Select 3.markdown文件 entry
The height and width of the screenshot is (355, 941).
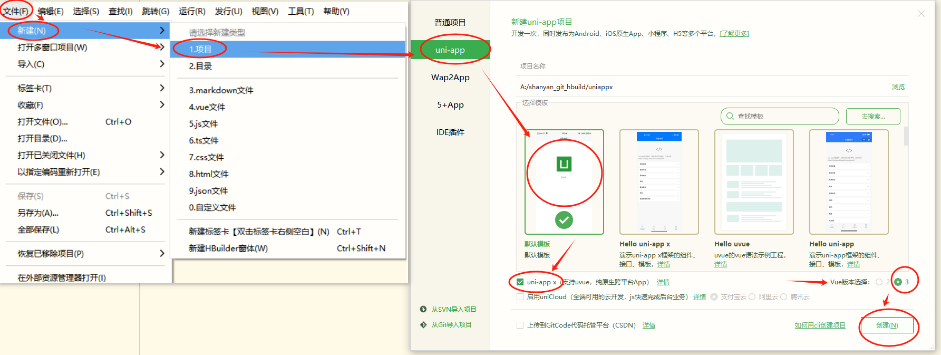tap(288, 90)
